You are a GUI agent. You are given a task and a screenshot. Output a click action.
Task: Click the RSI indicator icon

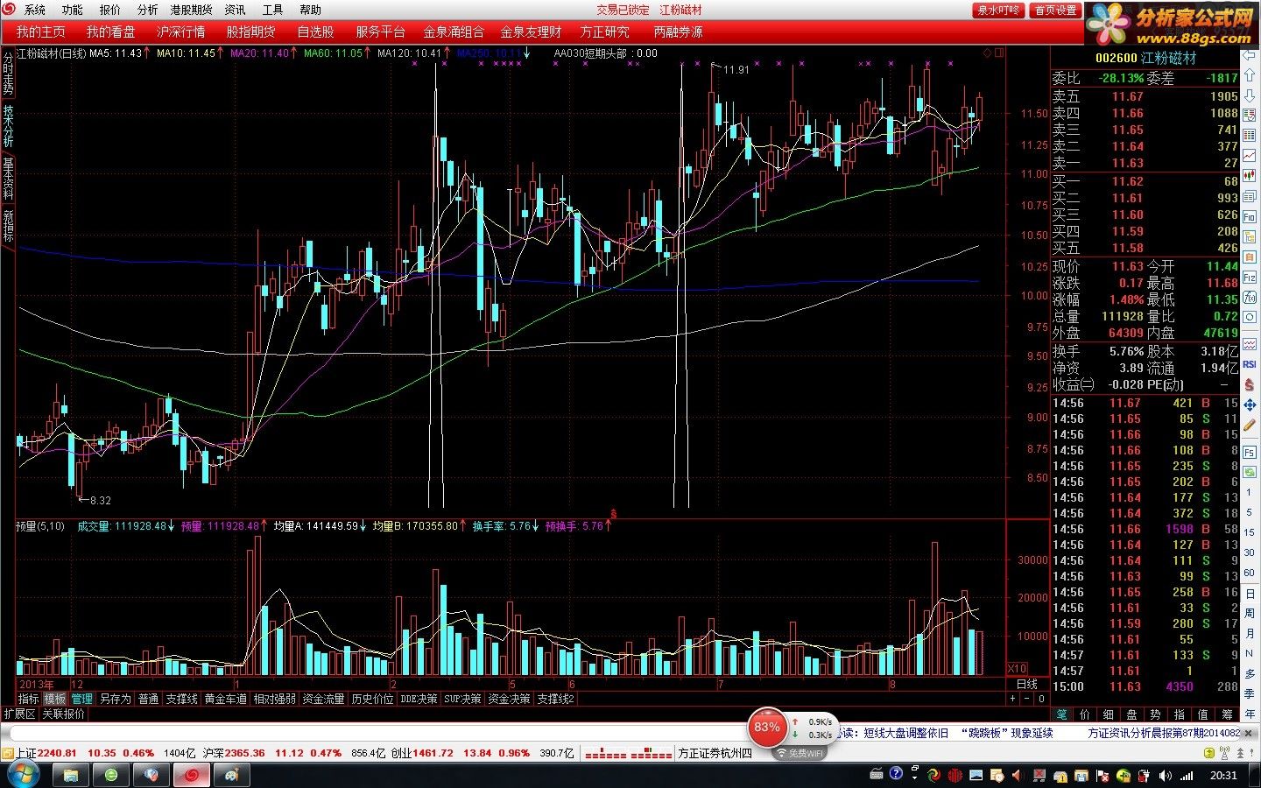click(x=1250, y=363)
